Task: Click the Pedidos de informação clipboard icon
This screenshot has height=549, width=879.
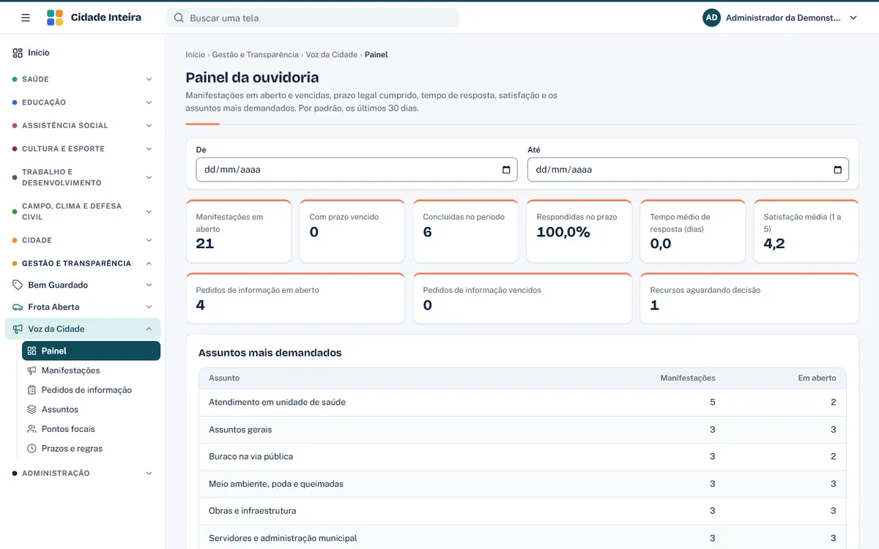Action: click(x=31, y=390)
